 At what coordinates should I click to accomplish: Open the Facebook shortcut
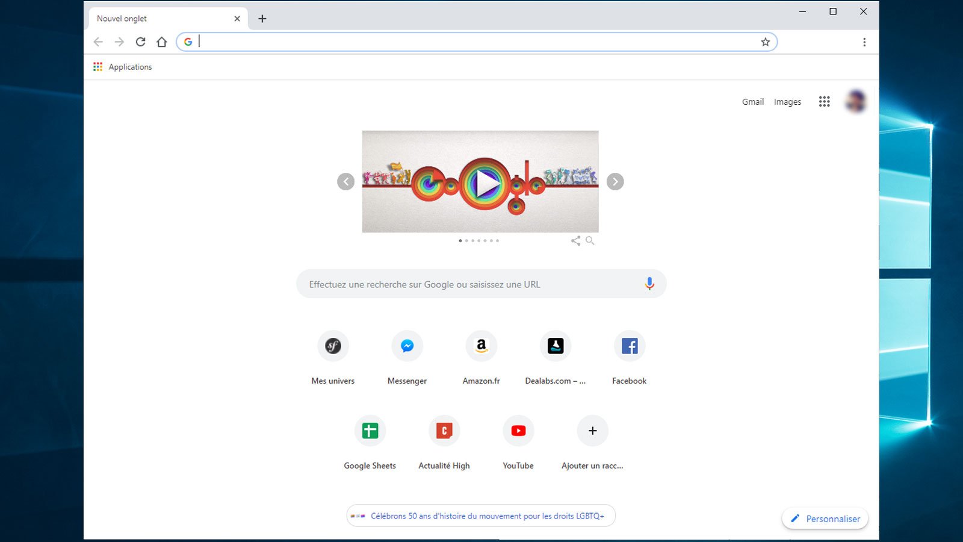[630, 358]
